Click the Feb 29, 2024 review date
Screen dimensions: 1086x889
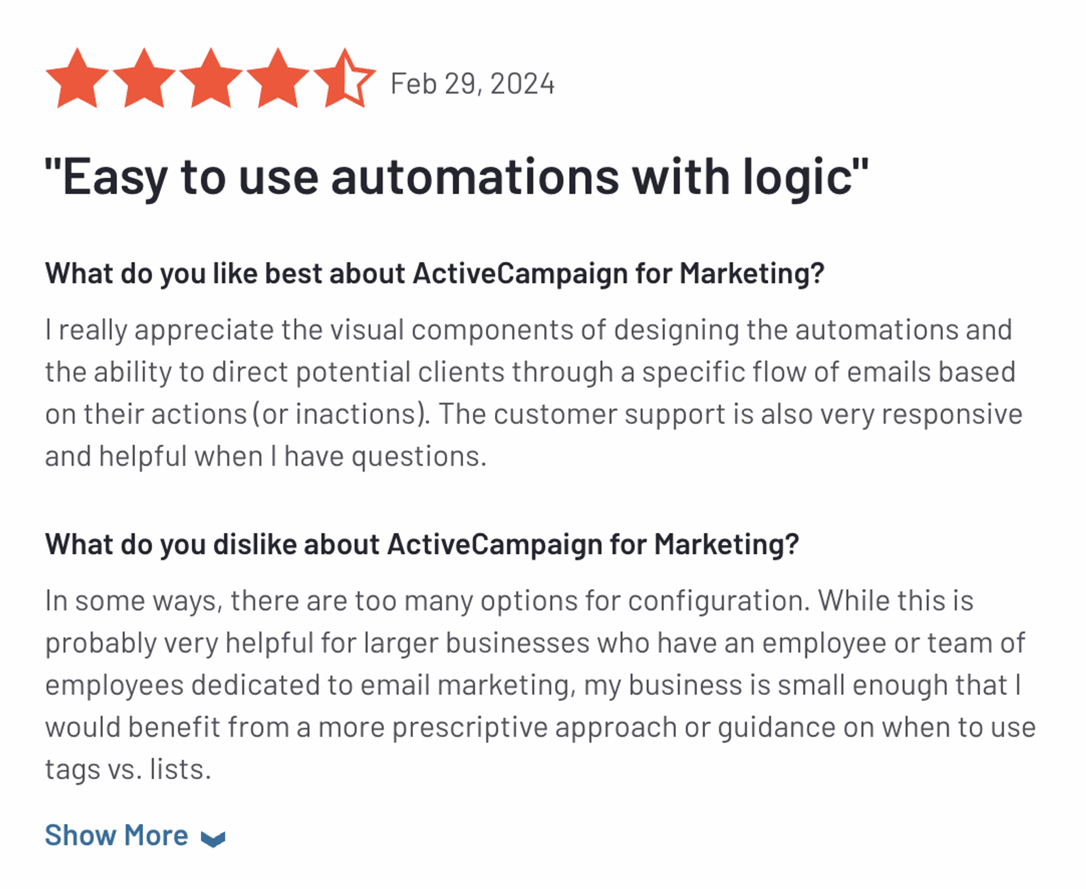click(472, 84)
